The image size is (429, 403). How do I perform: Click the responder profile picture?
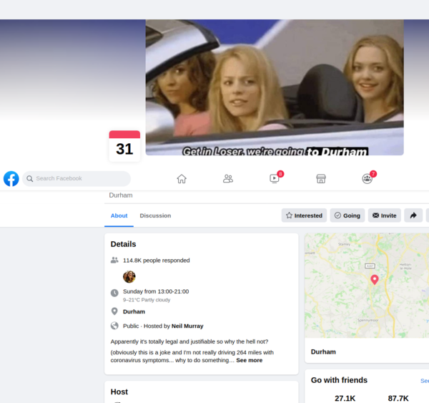129,277
